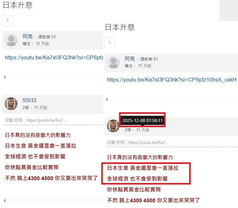Click the 回覆 阿亮 quote in the left copy
This screenshot has width=238, height=208.
[x=36, y=120]
